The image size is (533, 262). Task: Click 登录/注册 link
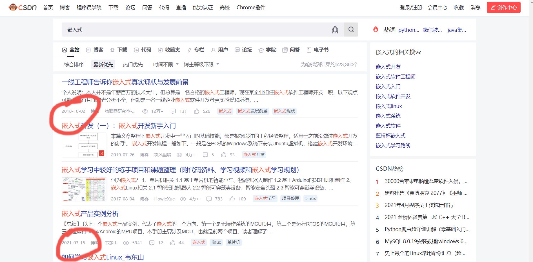[x=411, y=8]
